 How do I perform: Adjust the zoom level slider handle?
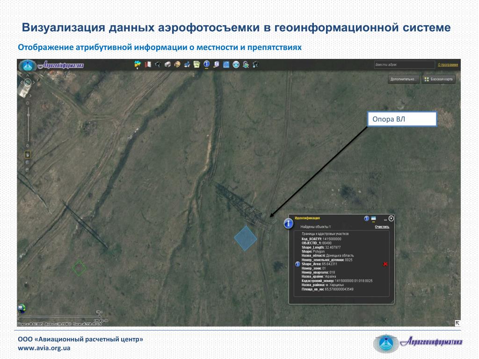[28, 115]
